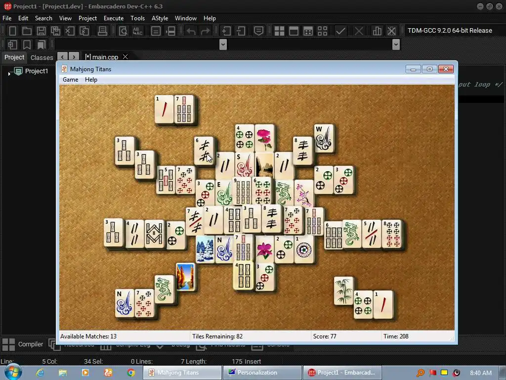Click the Unindent toolbar icon
This screenshot has height=380, width=506.
(241, 31)
